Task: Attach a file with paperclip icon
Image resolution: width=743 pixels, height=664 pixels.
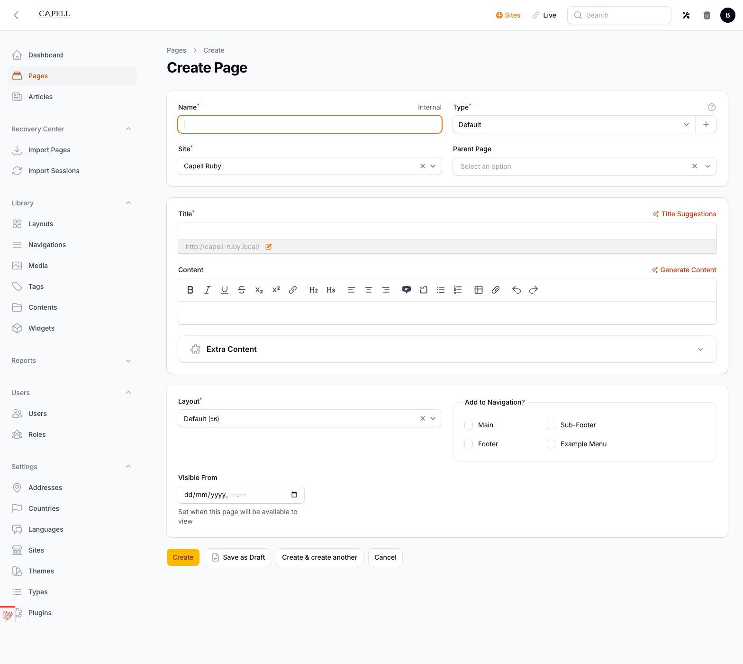Action: pyautogui.click(x=496, y=290)
